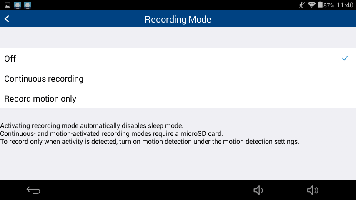Raise volume with the volume up button
Screen dimensions: 356x200
[x=312, y=190]
